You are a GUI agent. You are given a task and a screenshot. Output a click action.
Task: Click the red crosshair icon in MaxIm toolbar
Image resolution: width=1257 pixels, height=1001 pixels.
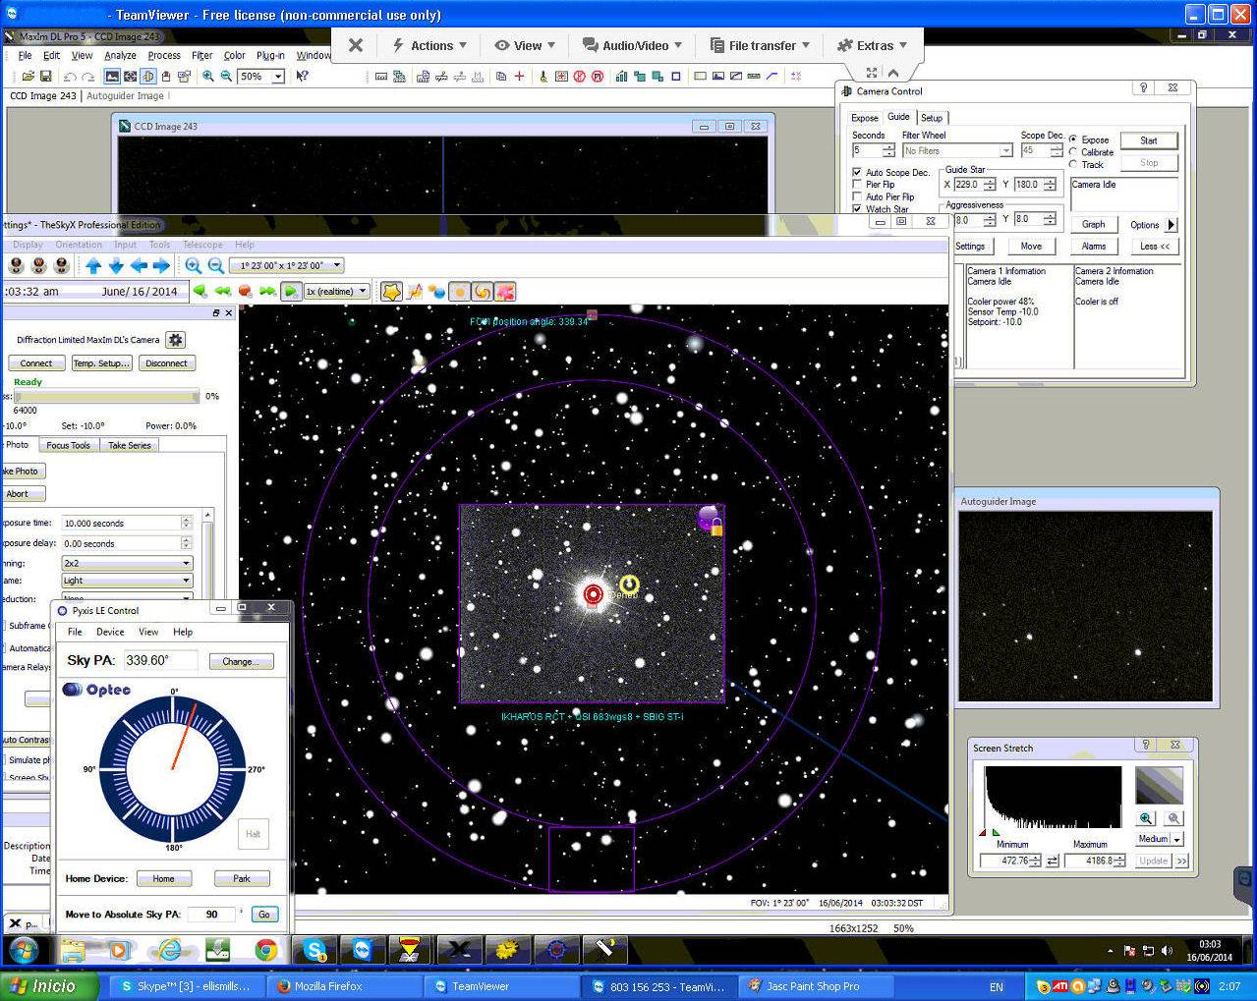pos(519,77)
